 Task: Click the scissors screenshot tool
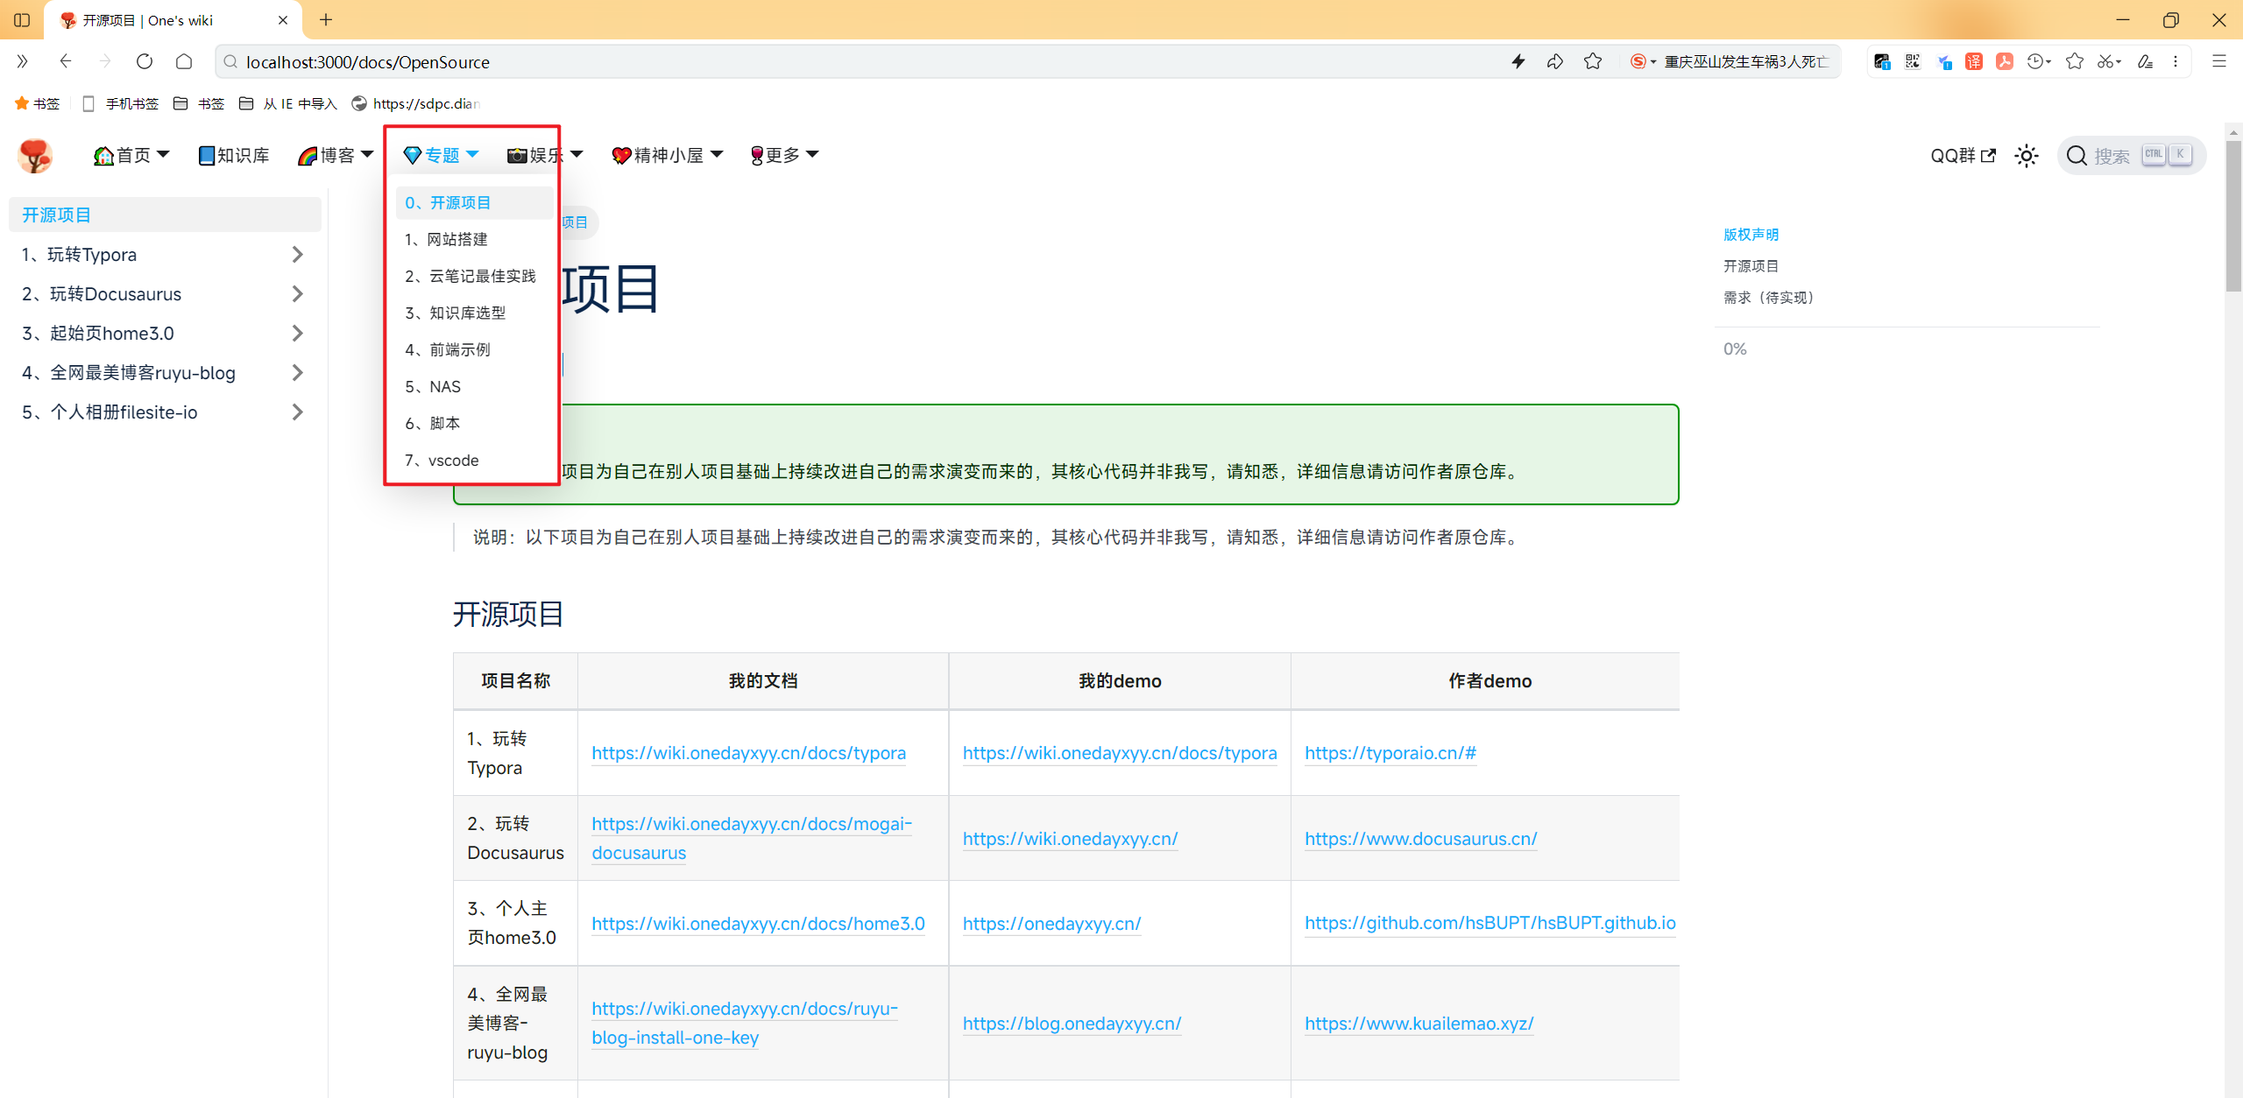pyautogui.click(x=2109, y=61)
